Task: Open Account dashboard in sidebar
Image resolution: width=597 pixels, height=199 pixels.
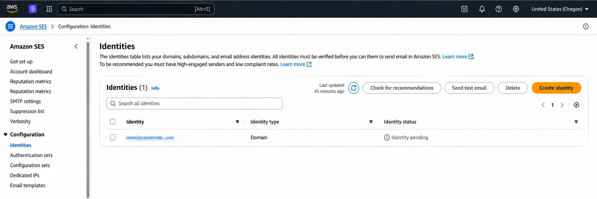Action: pos(31,71)
